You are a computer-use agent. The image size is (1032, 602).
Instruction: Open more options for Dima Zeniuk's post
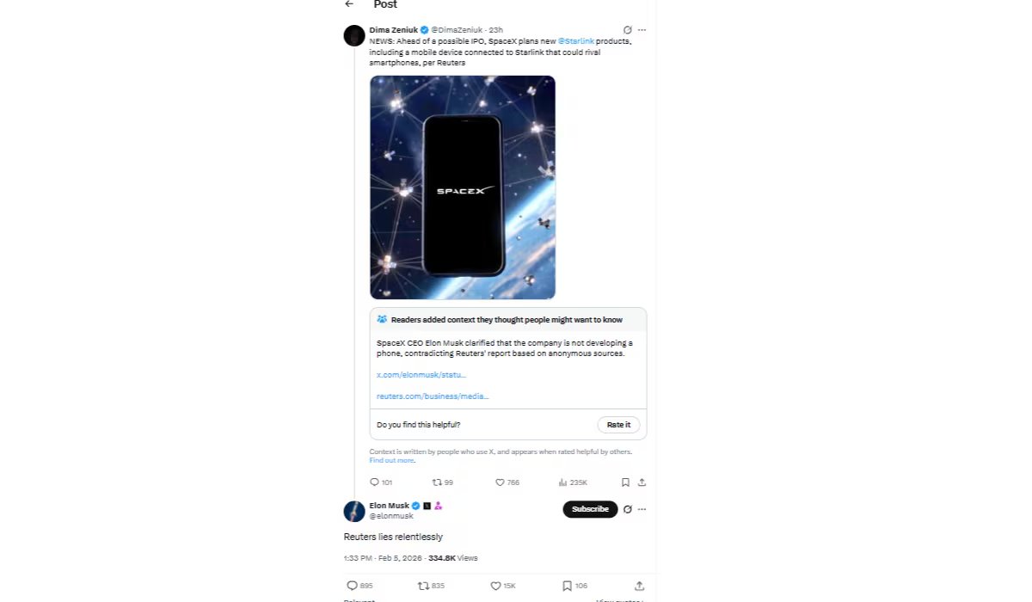[x=642, y=28]
